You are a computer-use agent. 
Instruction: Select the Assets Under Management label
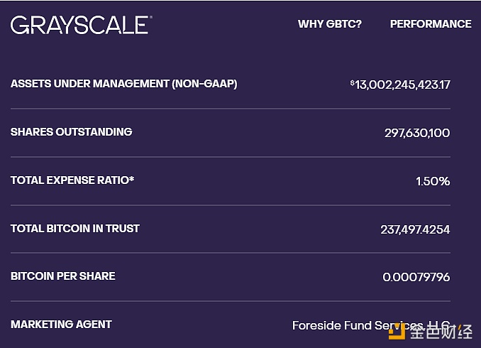click(x=124, y=84)
